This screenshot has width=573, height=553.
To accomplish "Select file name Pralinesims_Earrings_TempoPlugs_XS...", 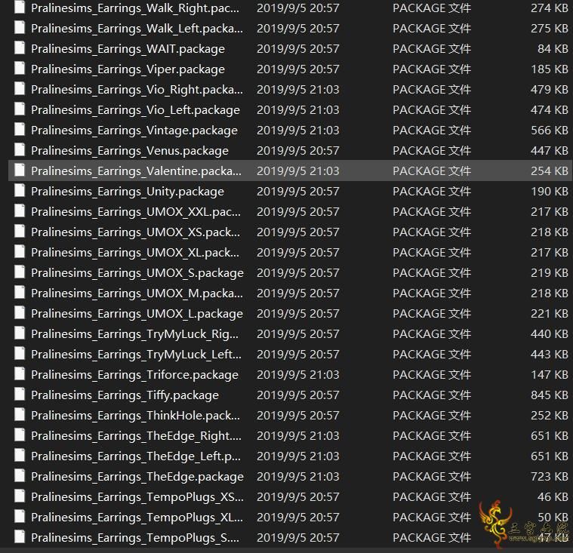I will click(137, 497).
